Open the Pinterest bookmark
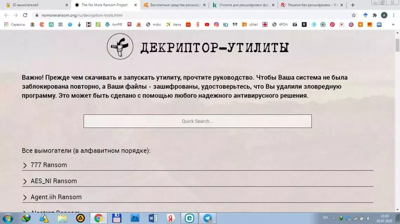This screenshot has height=224, width=400. 332,24
